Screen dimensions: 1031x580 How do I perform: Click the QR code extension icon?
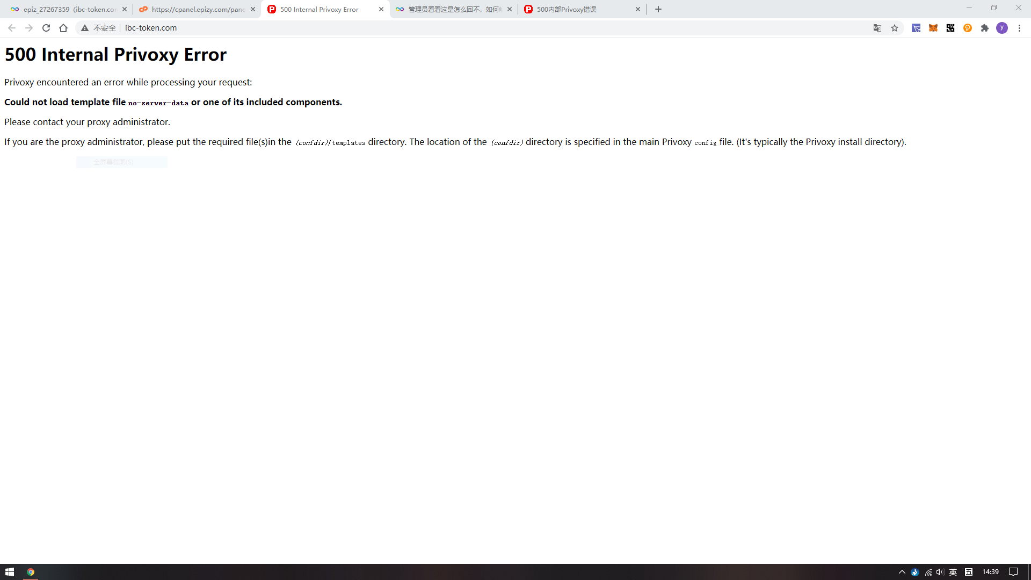(950, 28)
